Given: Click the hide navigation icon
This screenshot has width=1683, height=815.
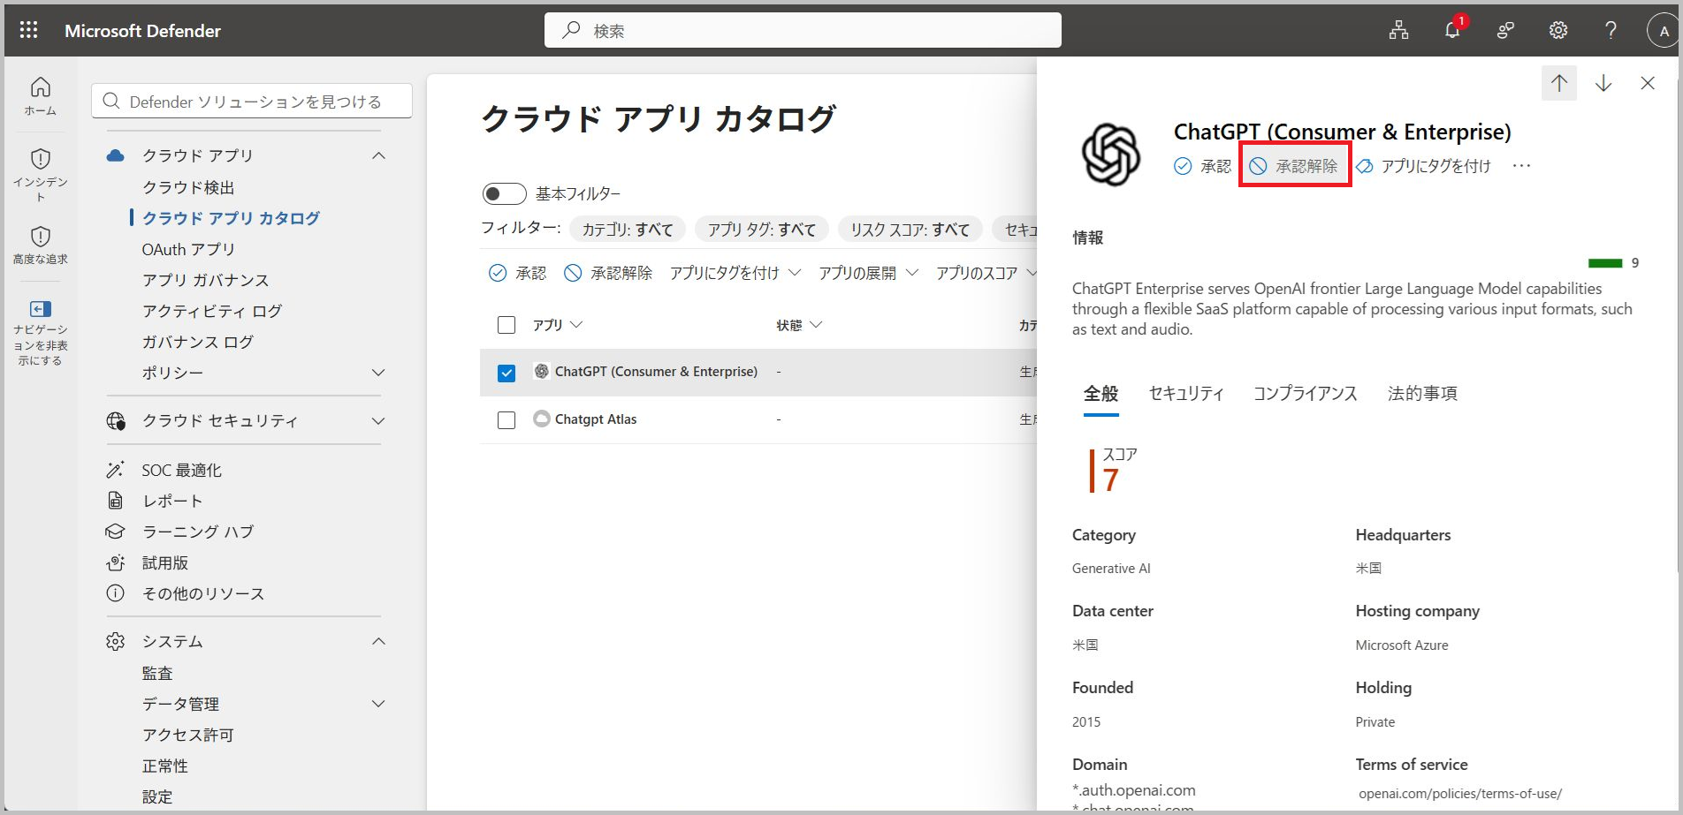Looking at the screenshot, I should 41,331.
